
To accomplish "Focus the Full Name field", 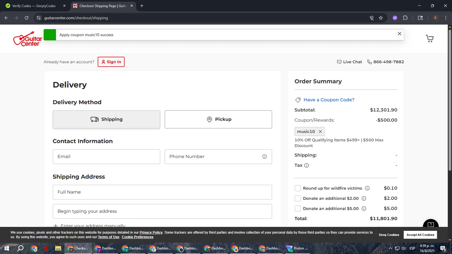I will [x=162, y=192].
